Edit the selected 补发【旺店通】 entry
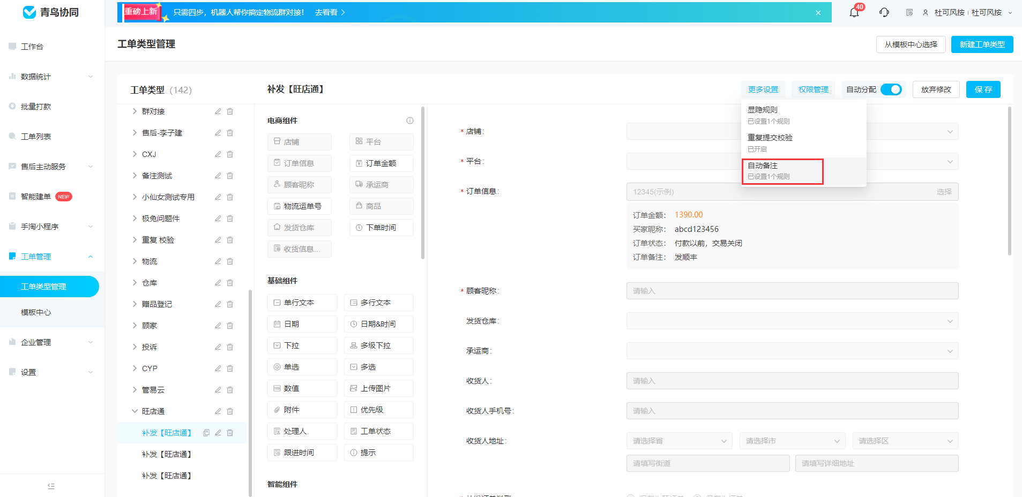 (x=218, y=433)
